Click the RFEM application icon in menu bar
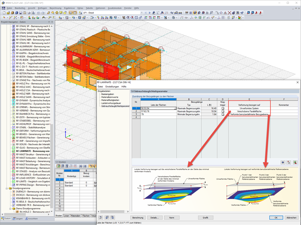Screen dimensions: 301x225 click(4, 8)
